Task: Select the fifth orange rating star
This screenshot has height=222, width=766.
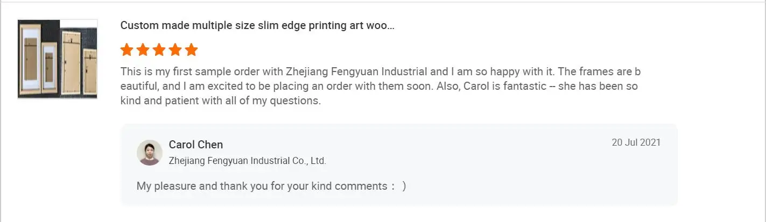Action: point(191,50)
